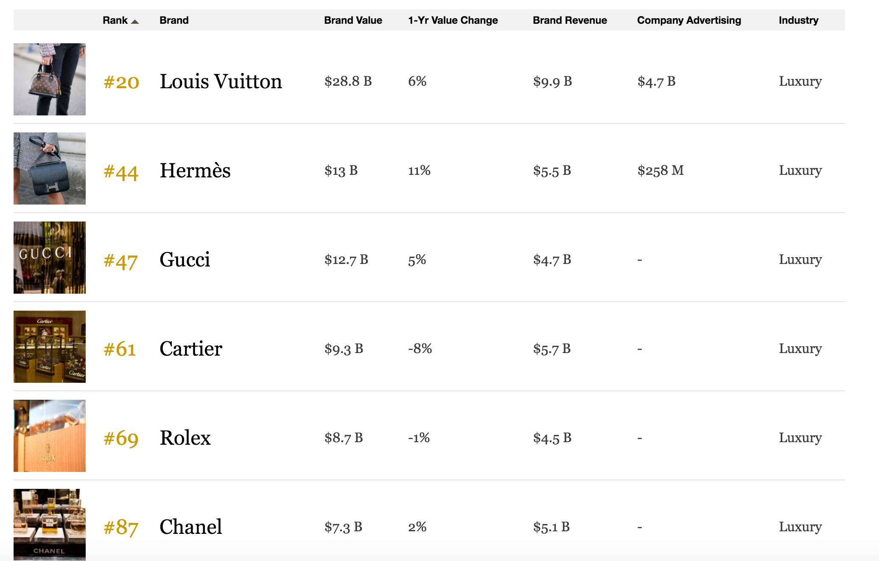Screen dimensions: 879x561
Task: Sort by Brand Revenue header
Action: 570,20
